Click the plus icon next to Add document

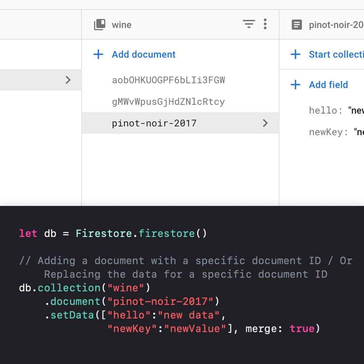click(98, 54)
